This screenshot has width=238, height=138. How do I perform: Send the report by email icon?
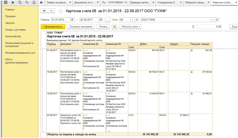point(114,27)
